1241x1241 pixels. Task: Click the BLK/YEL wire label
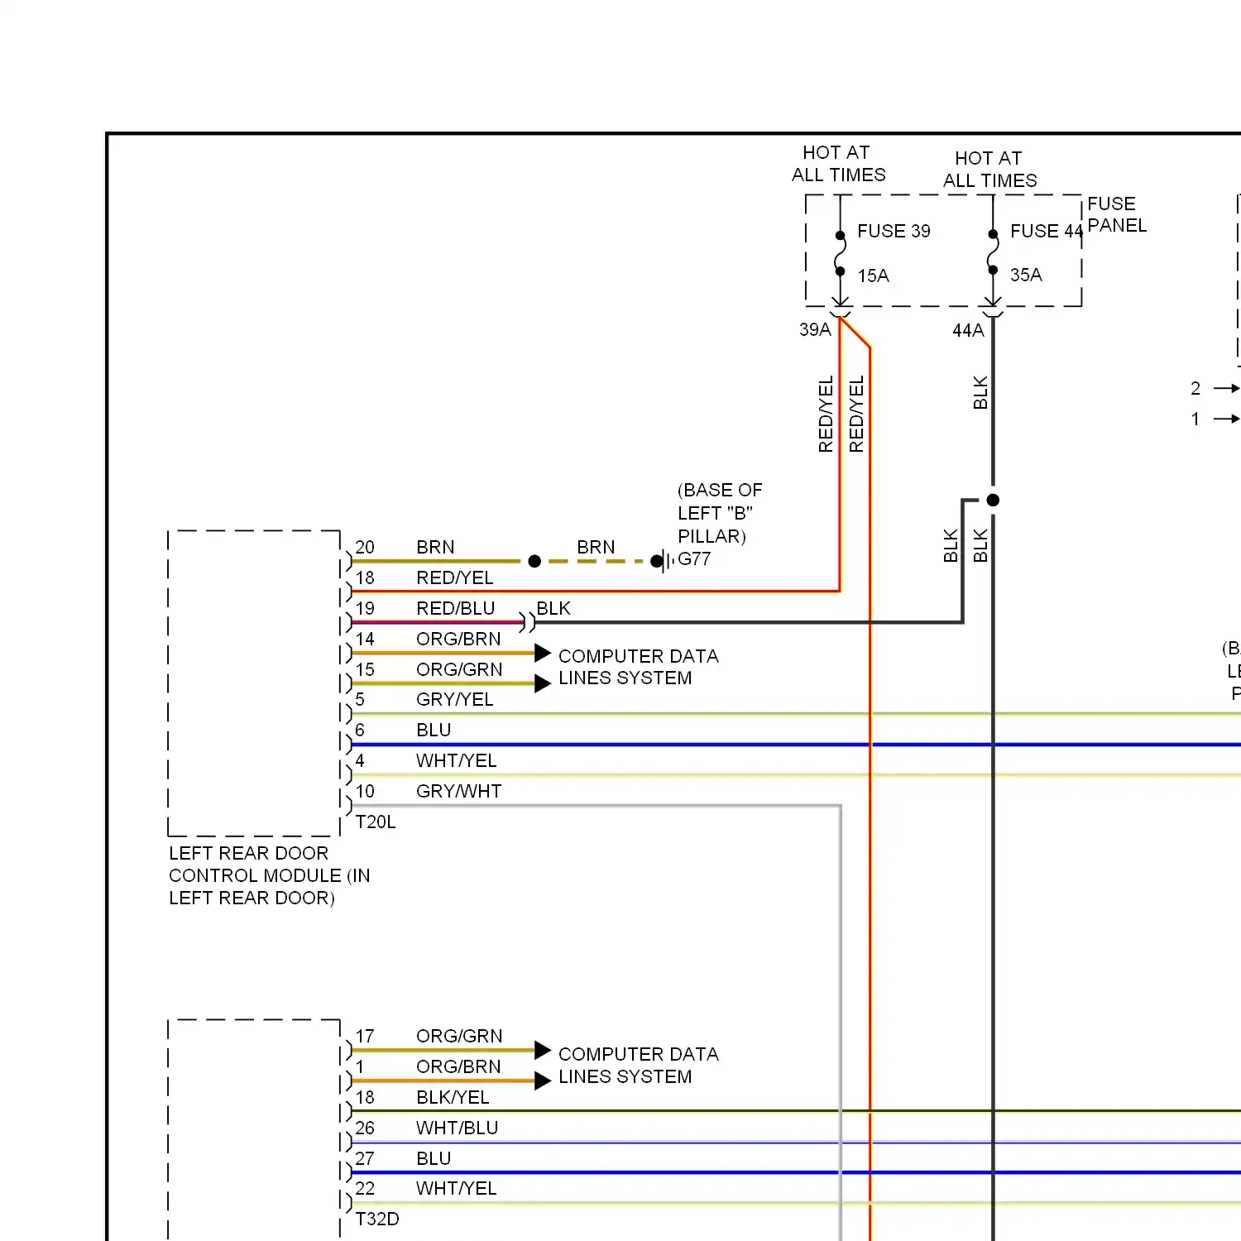coord(453,1097)
